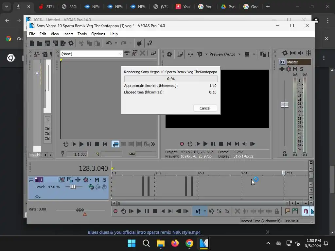
Task: Click track 1 automation settings gear
Action: pos(86,180)
